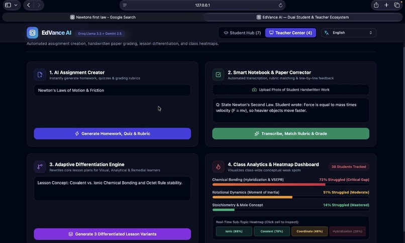
Task: Click the translate icon beside English
Action: (327, 33)
